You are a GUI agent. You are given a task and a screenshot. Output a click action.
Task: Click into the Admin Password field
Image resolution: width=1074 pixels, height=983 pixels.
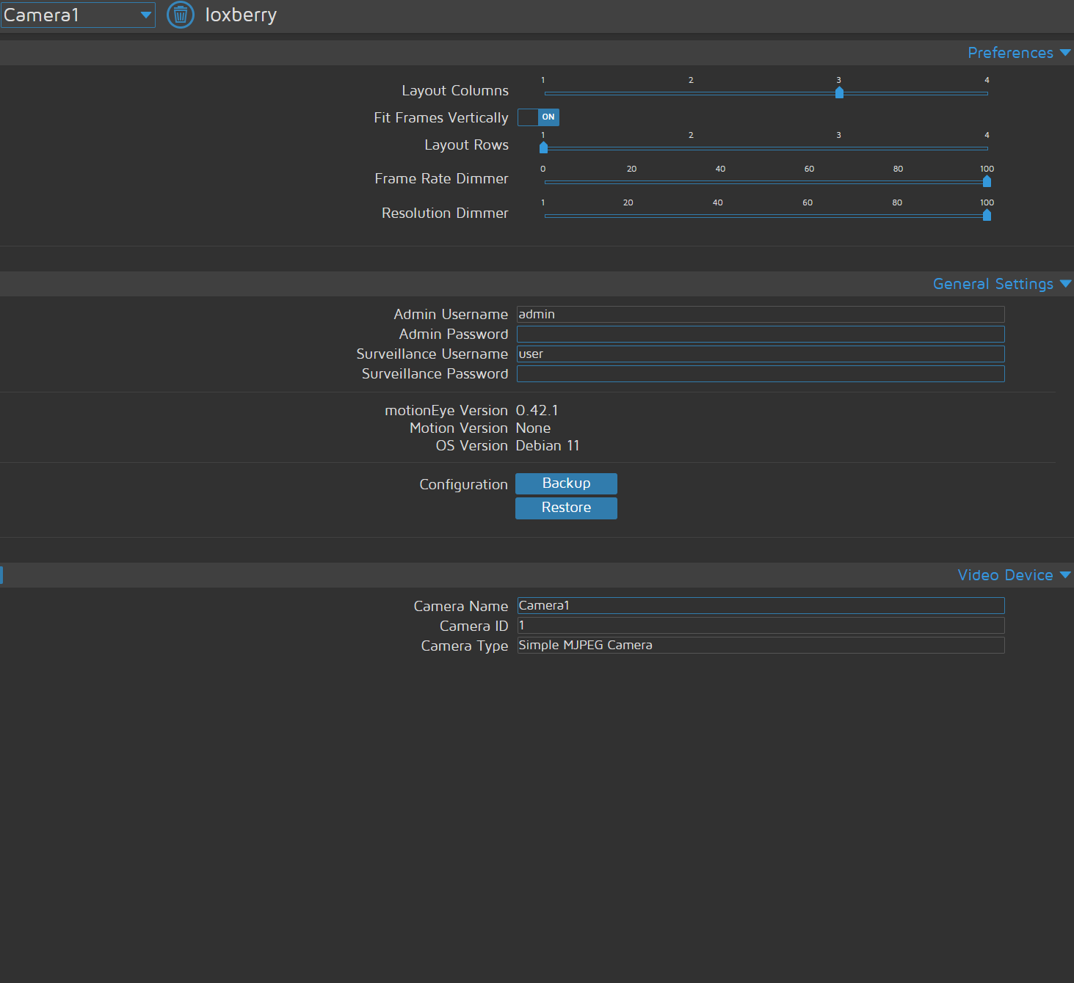point(760,334)
